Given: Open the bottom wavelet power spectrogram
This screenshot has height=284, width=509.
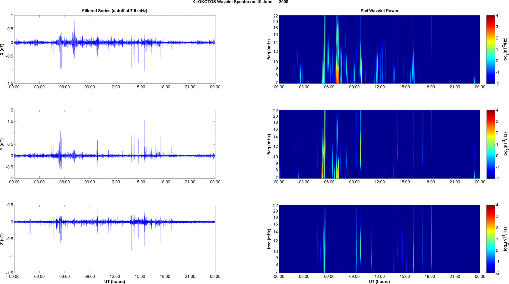Looking at the screenshot, I should tap(379, 239).
